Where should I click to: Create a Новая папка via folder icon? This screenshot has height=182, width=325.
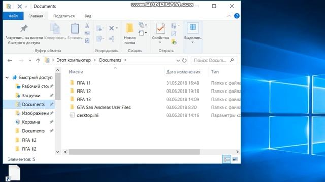click(129, 28)
